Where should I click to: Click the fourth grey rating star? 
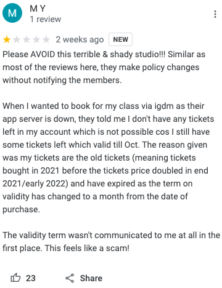click(x=36, y=39)
